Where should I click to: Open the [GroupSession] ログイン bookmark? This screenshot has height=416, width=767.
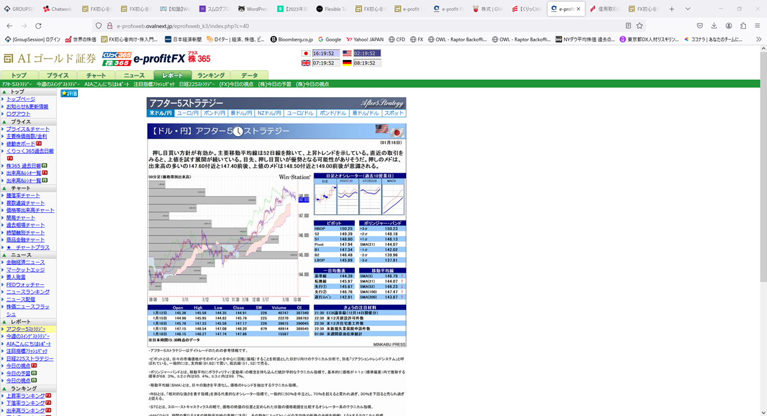32,40
